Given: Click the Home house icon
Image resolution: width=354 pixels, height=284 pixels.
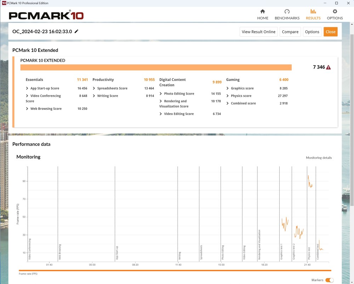Looking at the screenshot, I should [263, 11].
